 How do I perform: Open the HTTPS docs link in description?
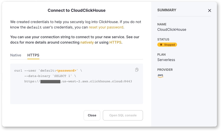coord(115,42)
